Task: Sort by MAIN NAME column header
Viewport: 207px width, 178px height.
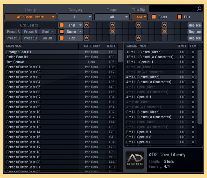Action: tap(42, 46)
